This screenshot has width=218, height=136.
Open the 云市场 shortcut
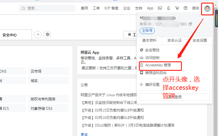[x=48, y=71]
